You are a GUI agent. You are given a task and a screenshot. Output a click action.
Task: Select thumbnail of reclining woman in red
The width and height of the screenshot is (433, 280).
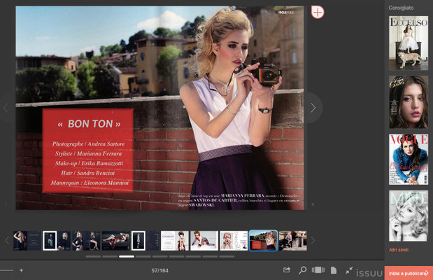click(115, 241)
